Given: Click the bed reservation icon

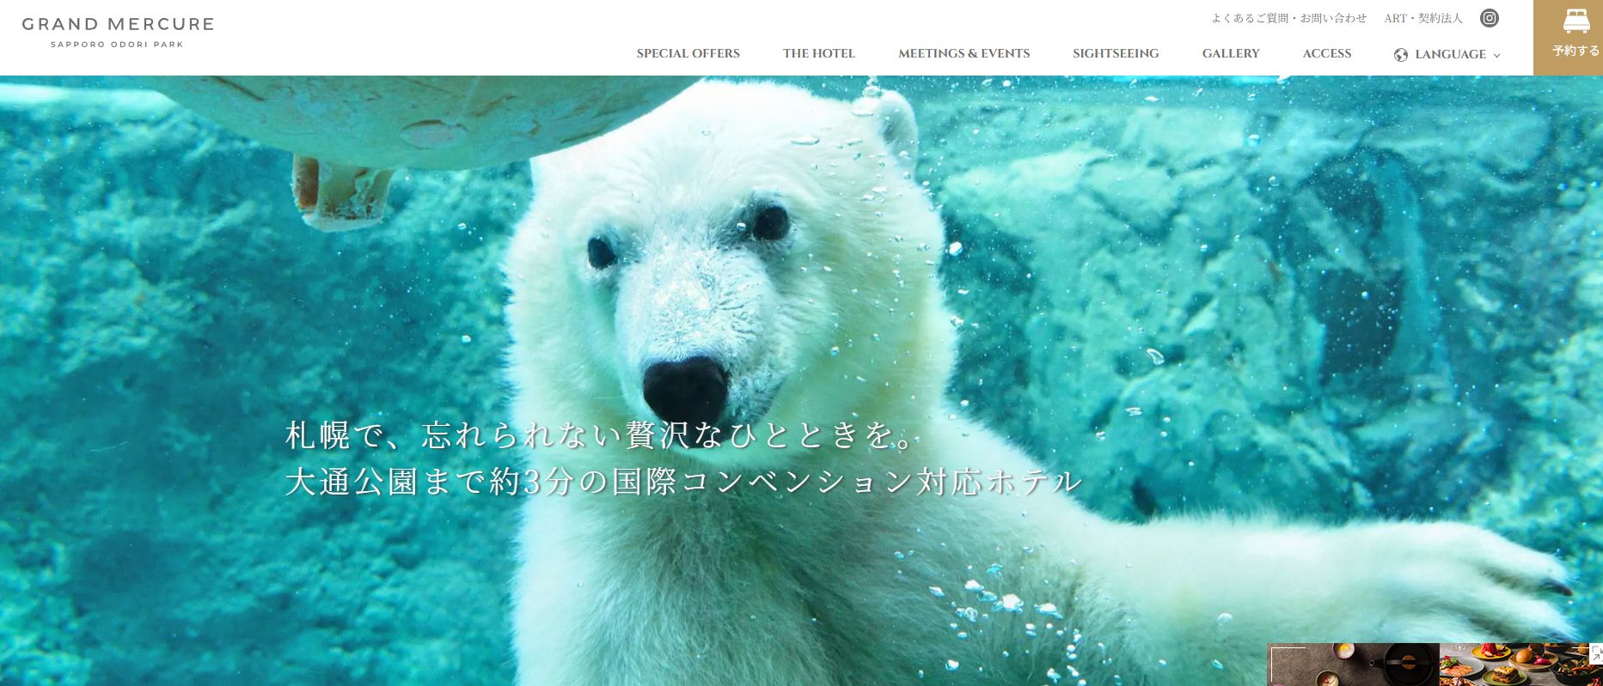Looking at the screenshot, I should click(1575, 21).
